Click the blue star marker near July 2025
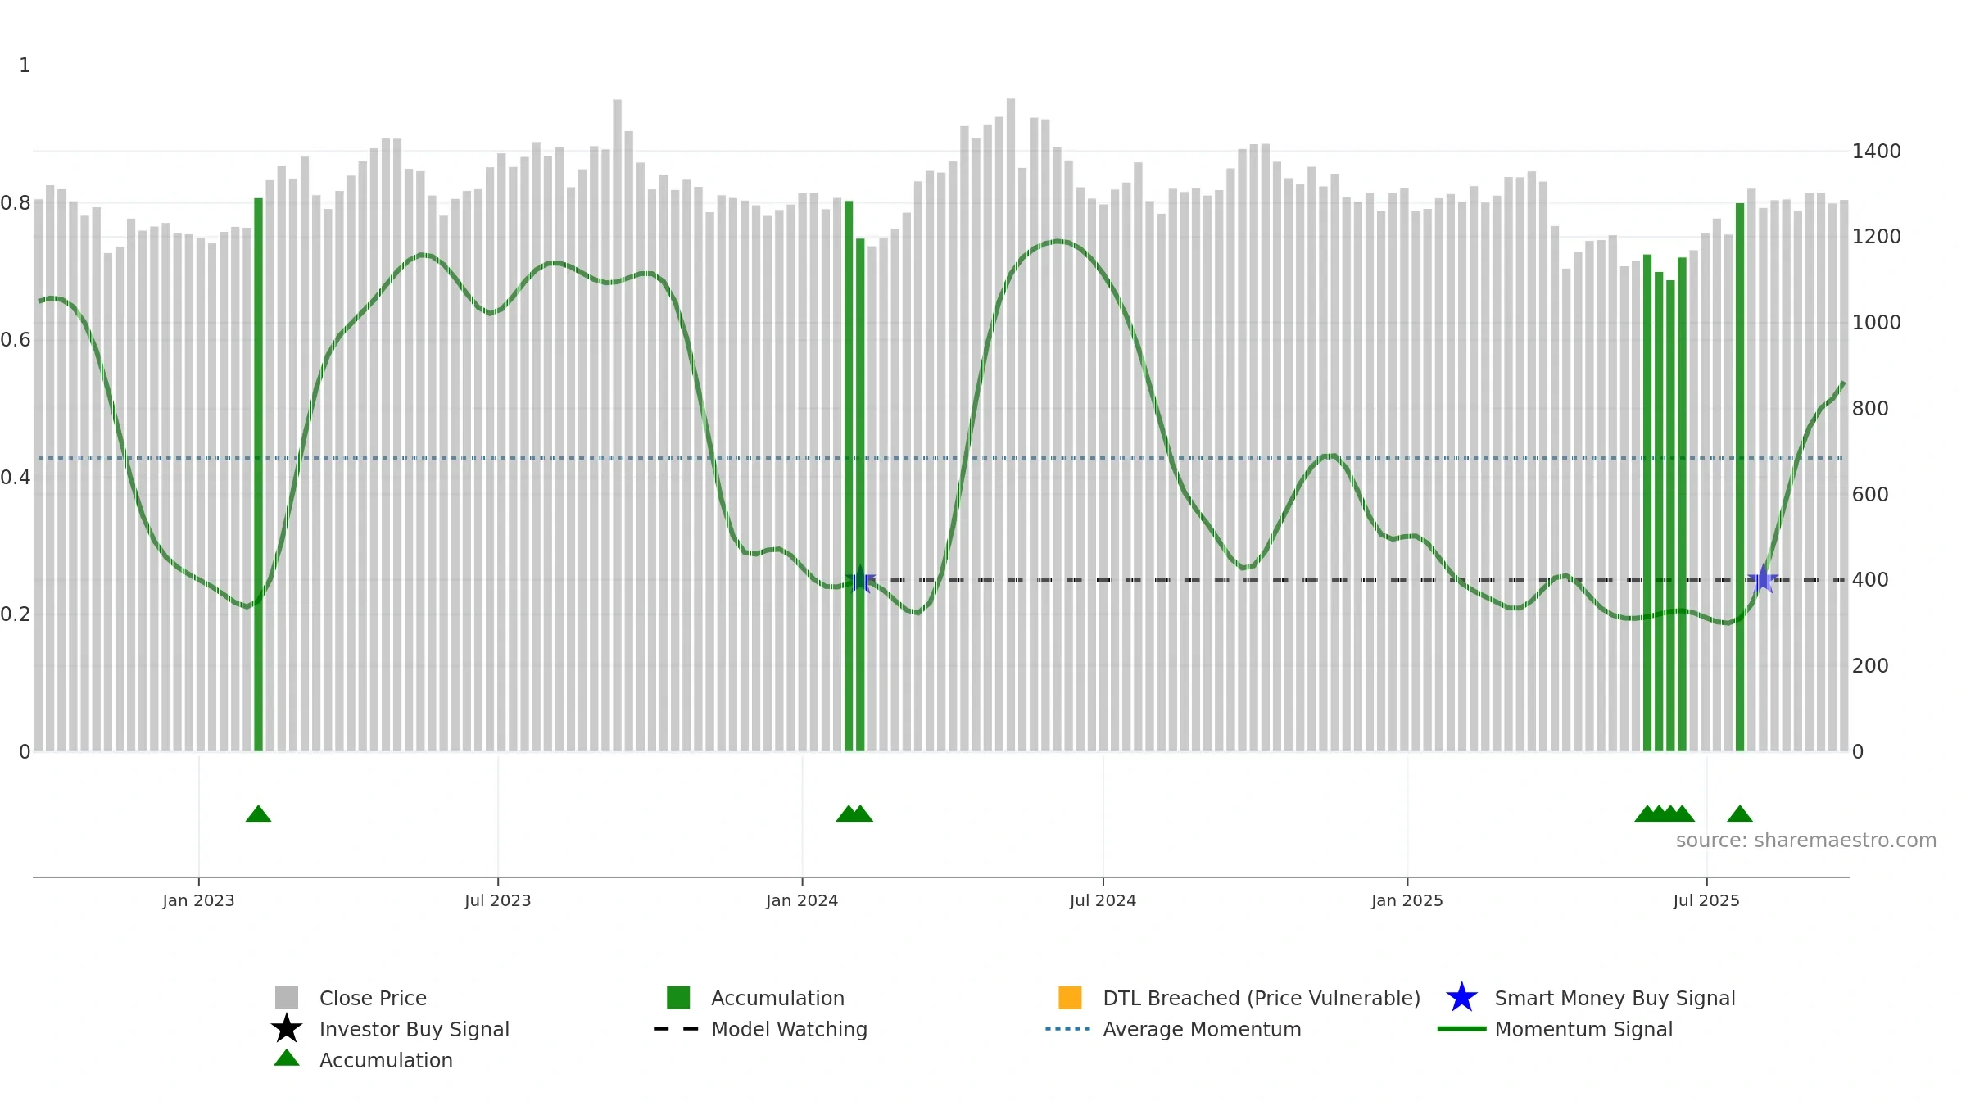 [1762, 580]
